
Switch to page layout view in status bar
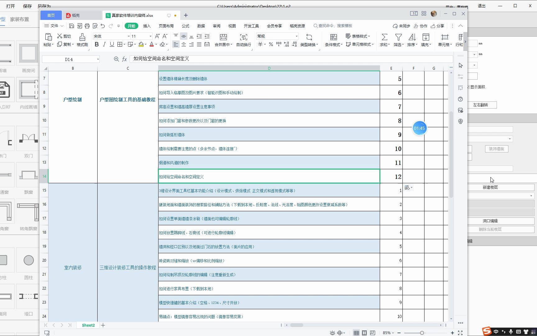coord(364,333)
